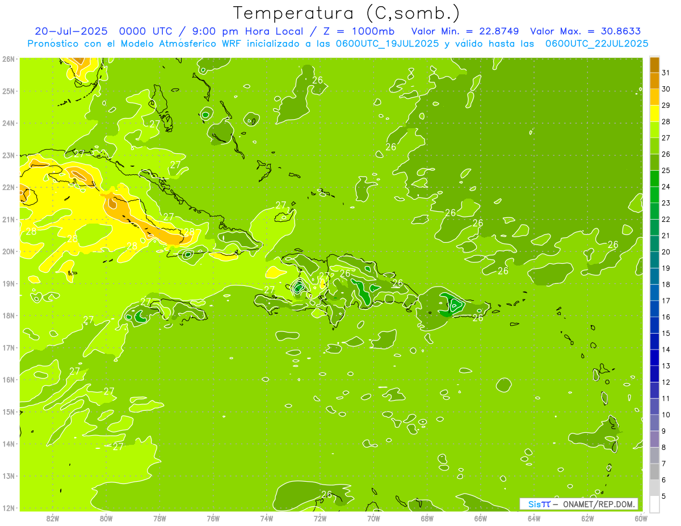Click the "21N" latitude axis label
Screen dimensions: 681x526
[x=8, y=219]
